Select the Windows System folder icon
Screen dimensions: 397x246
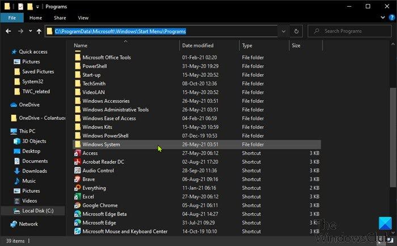point(78,144)
